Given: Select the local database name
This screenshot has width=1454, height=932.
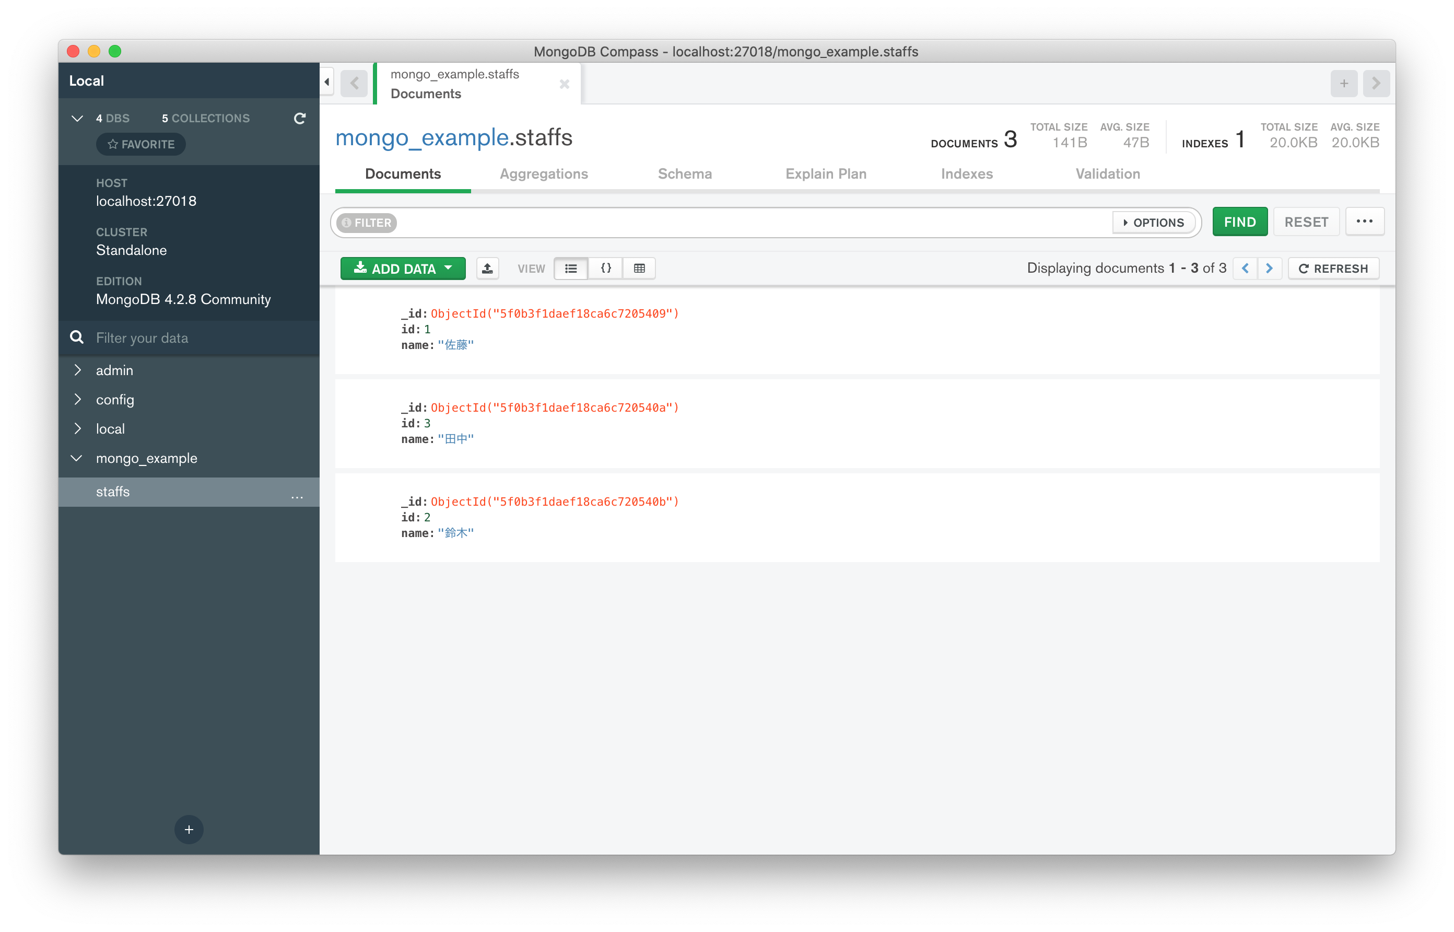Looking at the screenshot, I should coord(110,428).
